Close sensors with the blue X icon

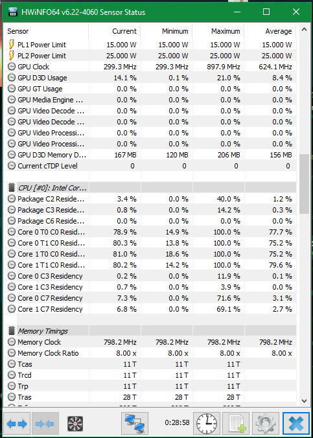(x=296, y=424)
